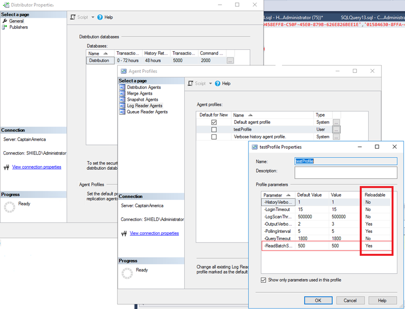Click Help icon in Distributor Properties toolbar
This screenshot has width=405, height=309.
click(100, 17)
